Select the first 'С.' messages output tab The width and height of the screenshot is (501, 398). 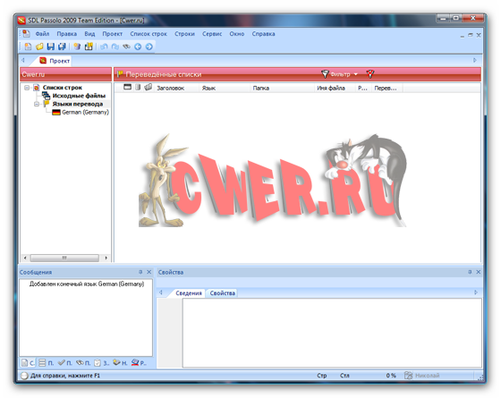pyautogui.click(x=28, y=363)
